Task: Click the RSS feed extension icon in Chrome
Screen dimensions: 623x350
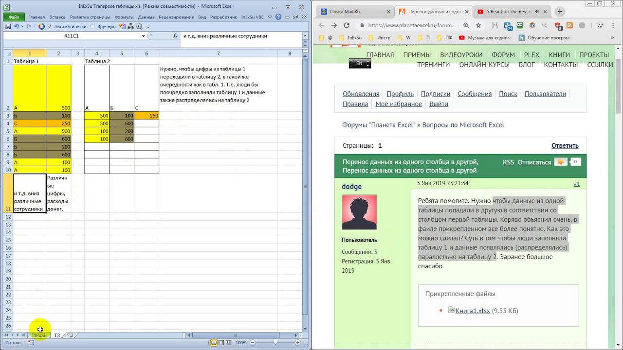Action: click(x=569, y=25)
